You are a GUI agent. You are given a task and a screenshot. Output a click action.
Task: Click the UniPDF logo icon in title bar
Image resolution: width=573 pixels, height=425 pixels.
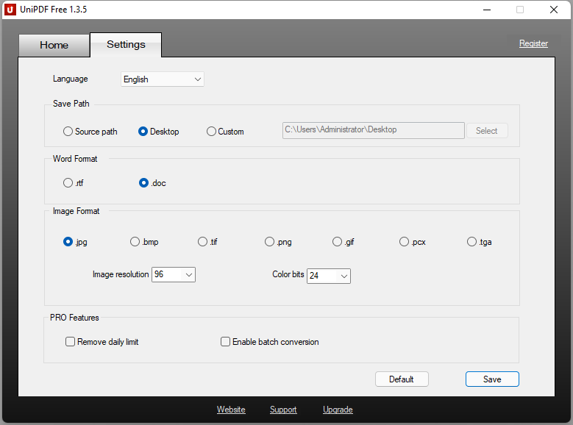click(x=10, y=10)
